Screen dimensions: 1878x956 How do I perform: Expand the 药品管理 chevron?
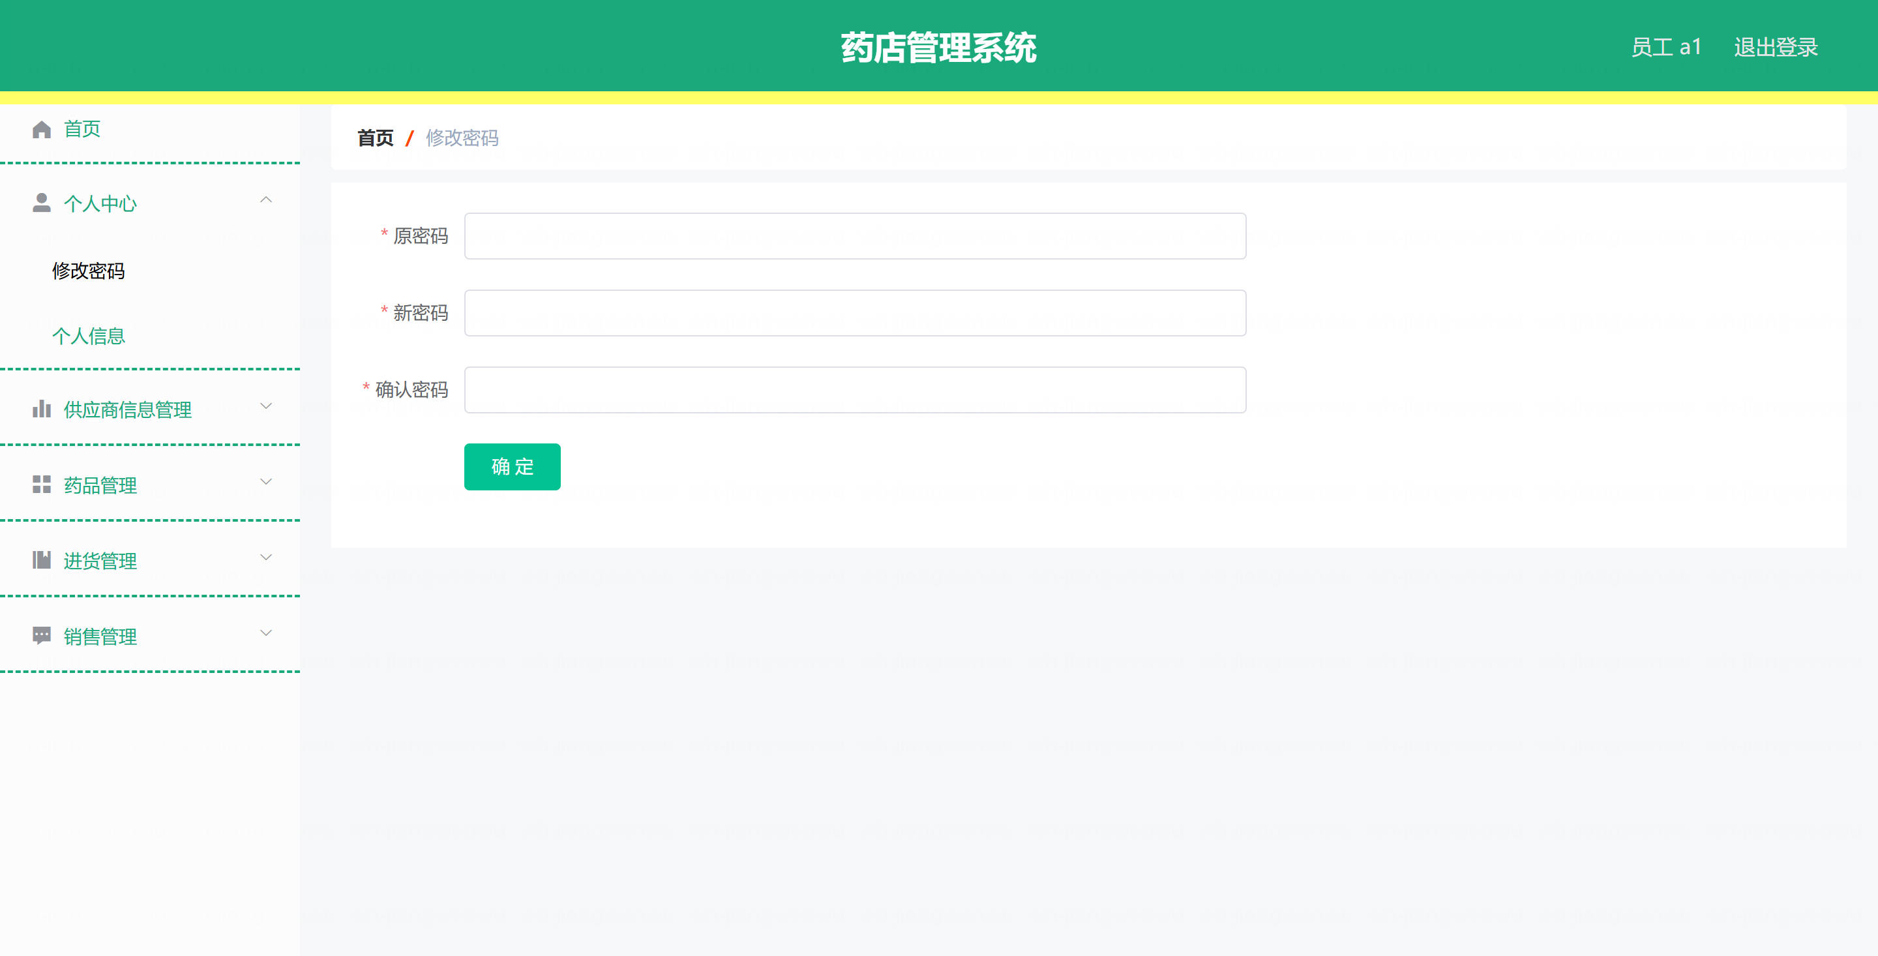(266, 481)
